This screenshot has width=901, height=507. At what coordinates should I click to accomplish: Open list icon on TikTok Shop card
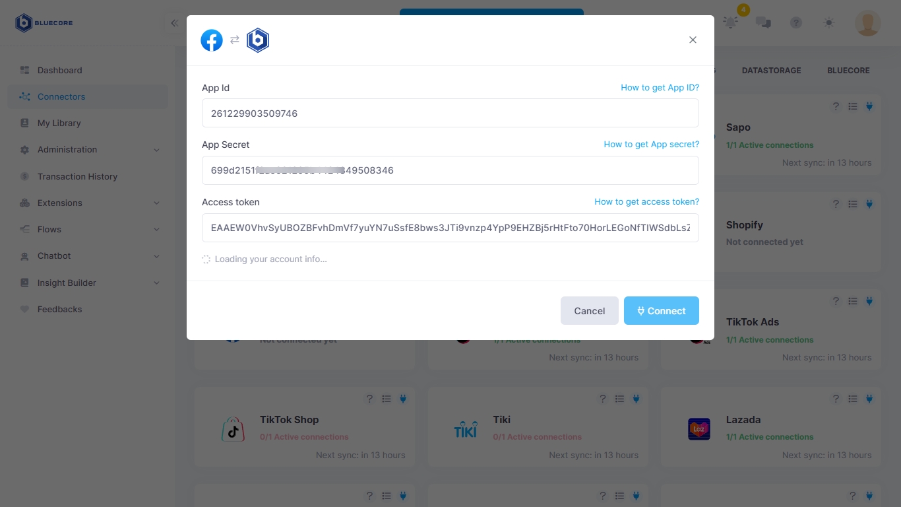(x=387, y=399)
